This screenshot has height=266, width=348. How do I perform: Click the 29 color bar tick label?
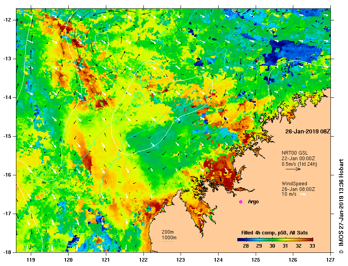[x=259, y=246]
